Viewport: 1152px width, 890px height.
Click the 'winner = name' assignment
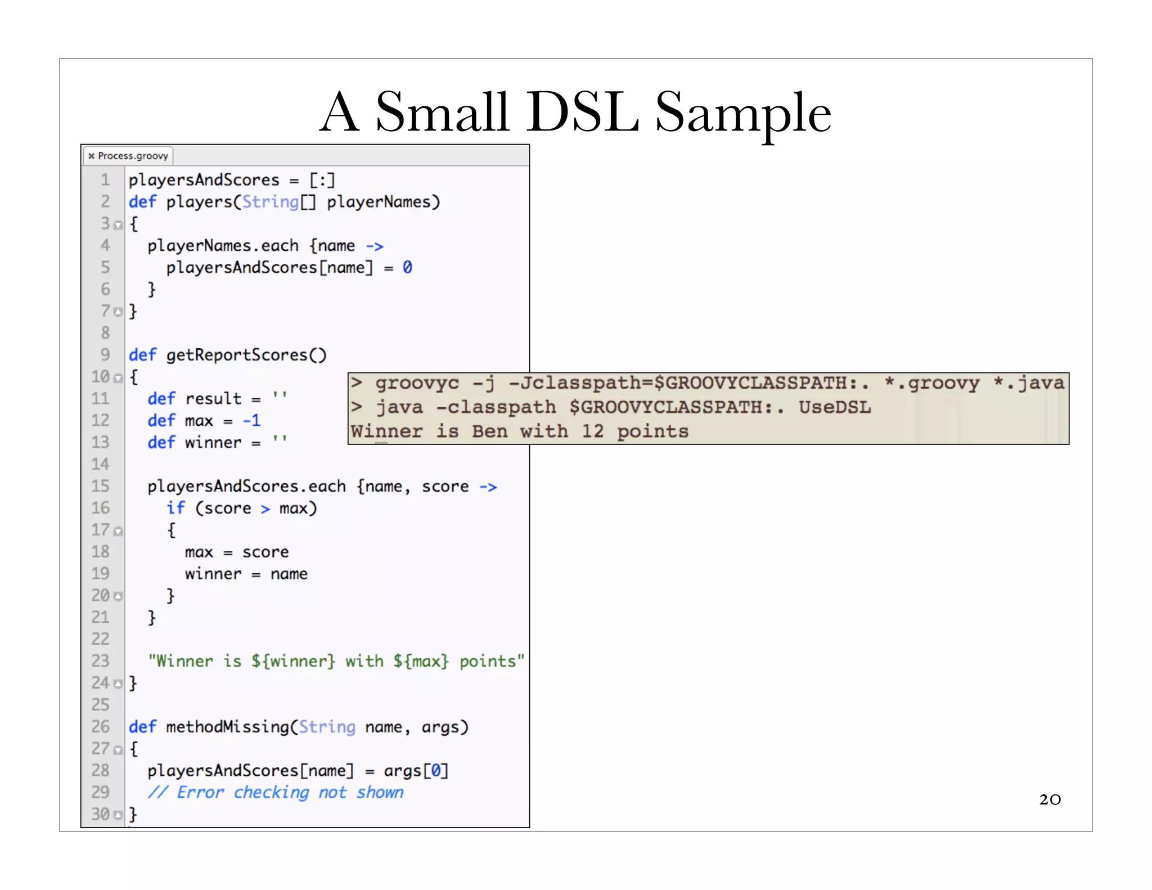[x=246, y=574]
